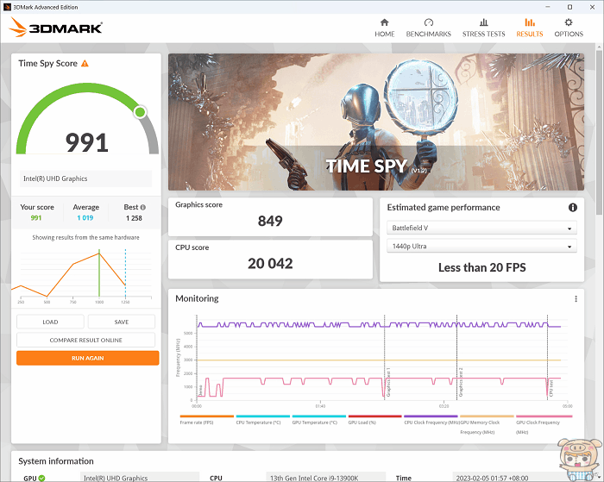Toggle the GPU Temperature legend item
Image resolution: width=604 pixels, height=482 pixels.
[318, 420]
